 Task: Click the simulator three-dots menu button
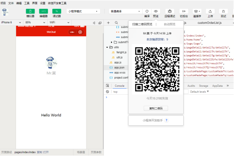pyautogui.click(x=72, y=32)
